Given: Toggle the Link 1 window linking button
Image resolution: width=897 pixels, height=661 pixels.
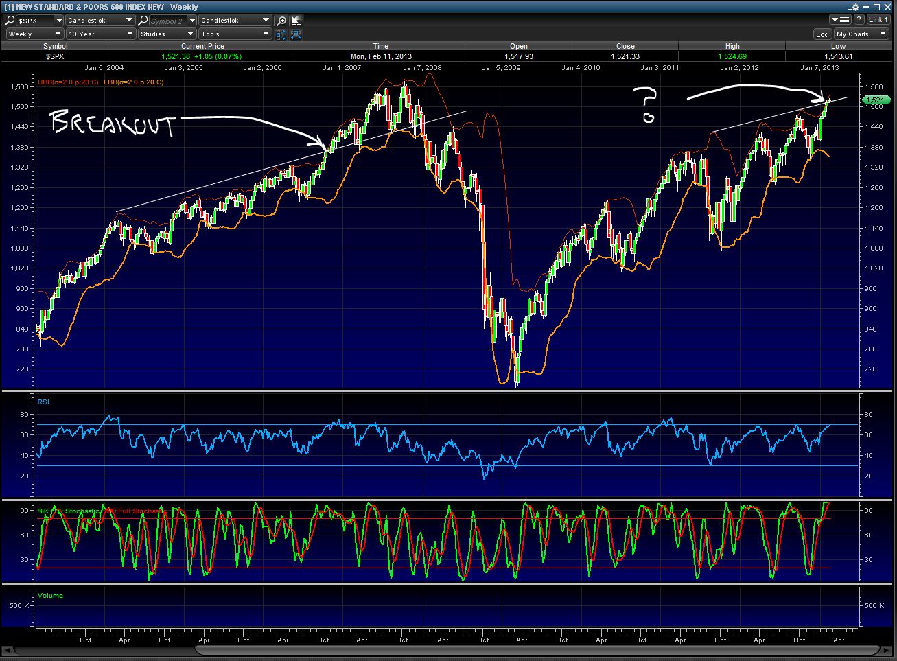Looking at the screenshot, I should (x=878, y=20).
